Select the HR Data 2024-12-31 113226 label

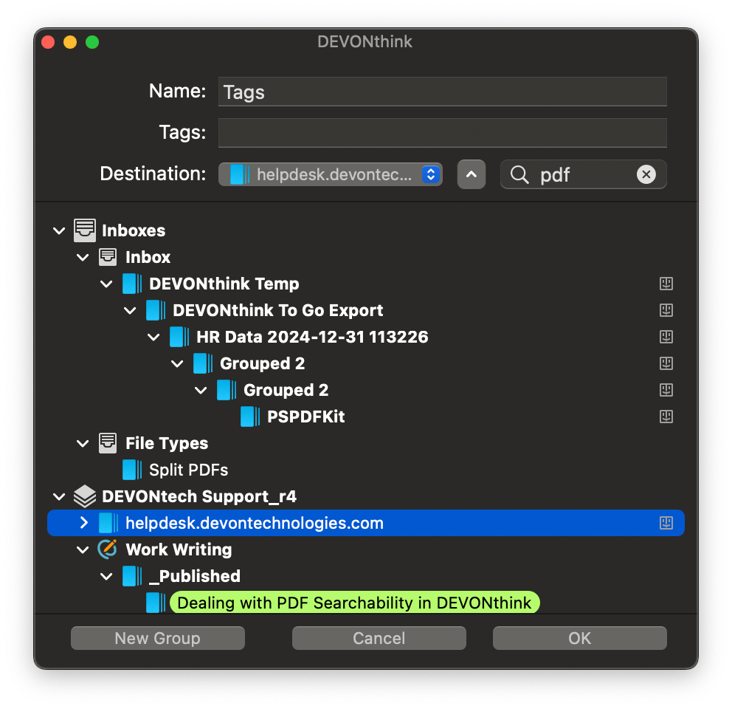pyautogui.click(x=312, y=337)
